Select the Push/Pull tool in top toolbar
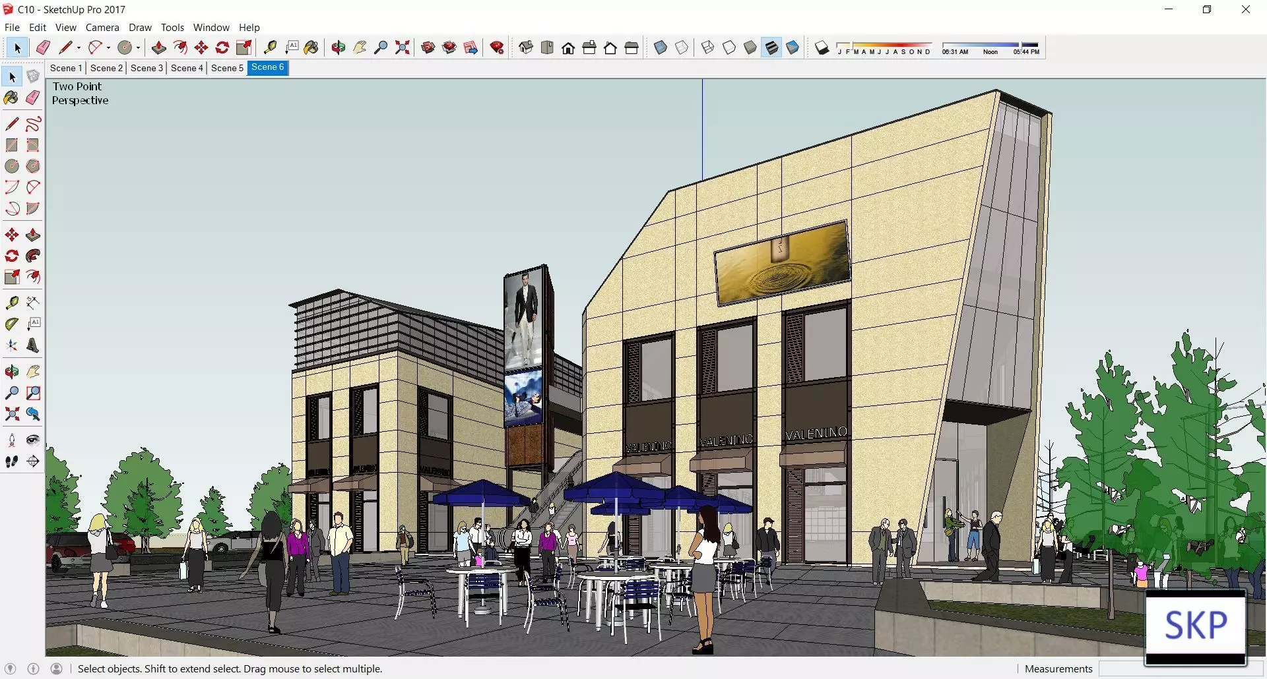Image resolution: width=1267 pixels, height=679 pixels. [x=159, y=47]
